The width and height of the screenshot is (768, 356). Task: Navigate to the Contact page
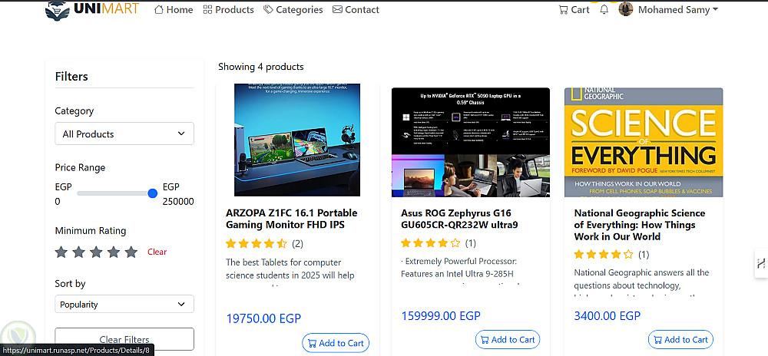click(356, 10)
